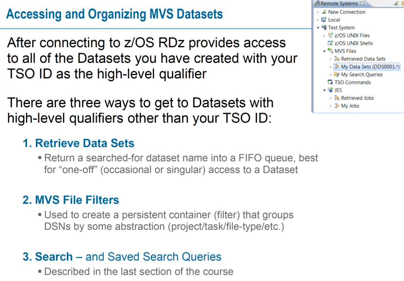Click the MVS Files icon
The width and height of the screenshot is (404, 281).
(x=331, y=51)
